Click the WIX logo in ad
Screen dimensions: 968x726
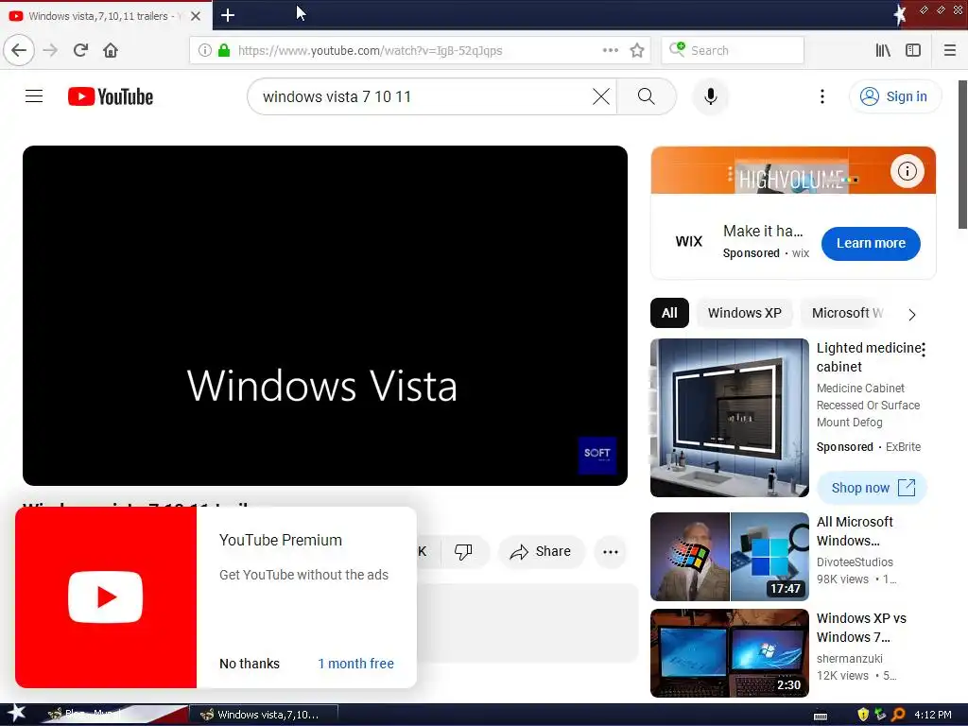689,241
